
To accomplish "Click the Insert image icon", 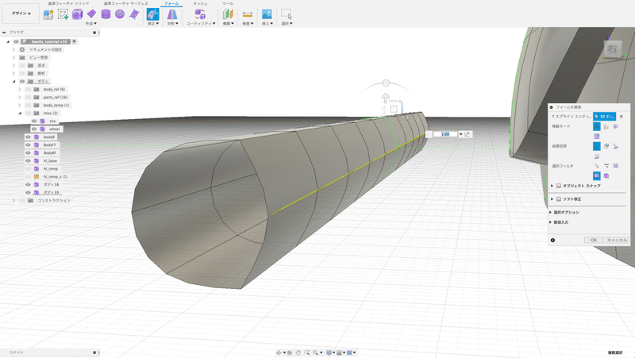I will click(267, 14).
